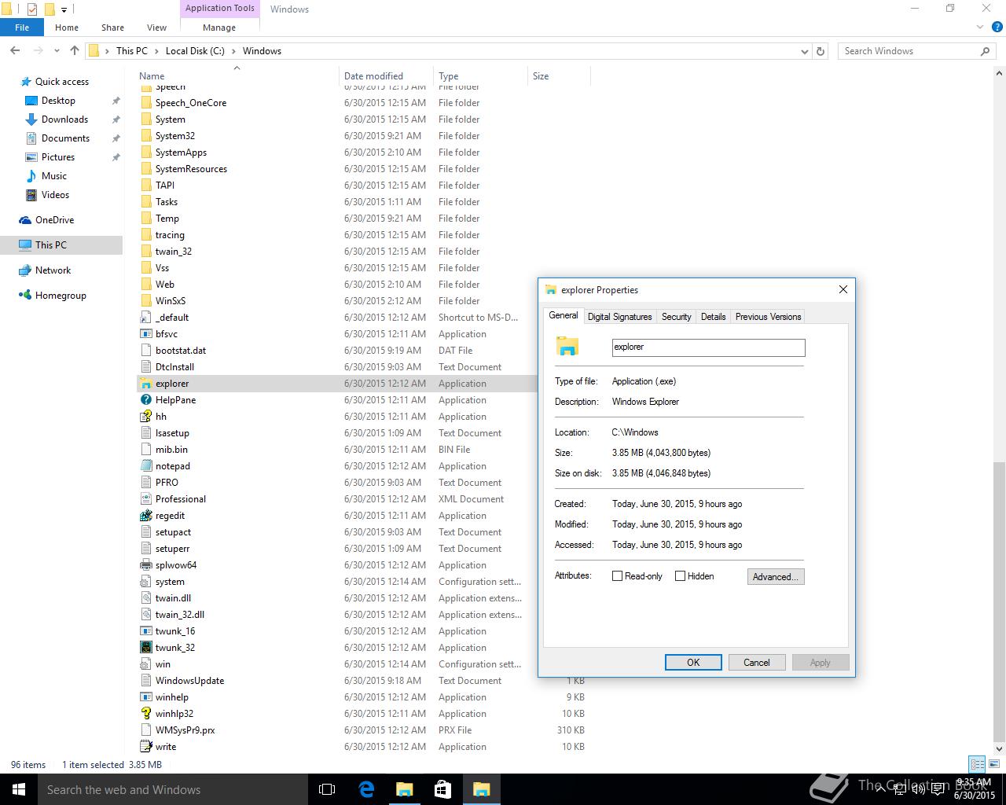
Task: Open the address bar history dropdown
Action: [x=804, y=51]
